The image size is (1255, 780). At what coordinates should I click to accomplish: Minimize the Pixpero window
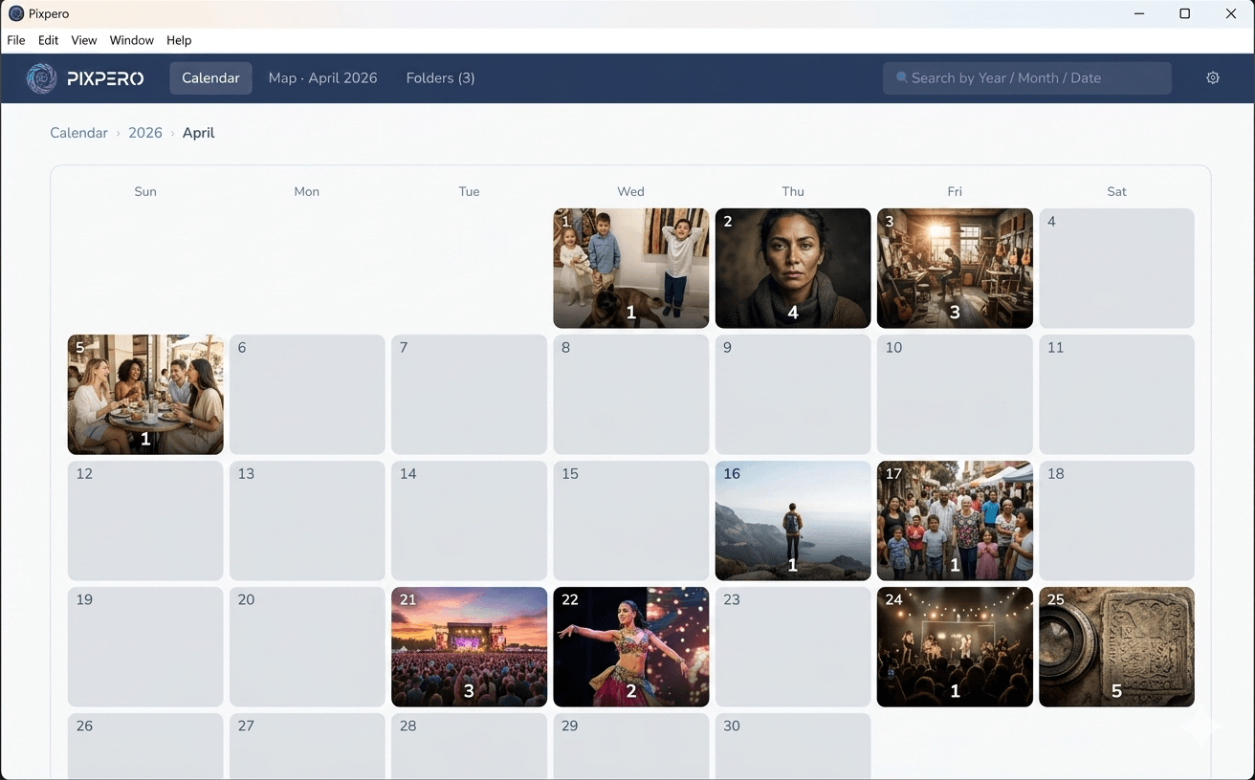[x=1139, y=13]
